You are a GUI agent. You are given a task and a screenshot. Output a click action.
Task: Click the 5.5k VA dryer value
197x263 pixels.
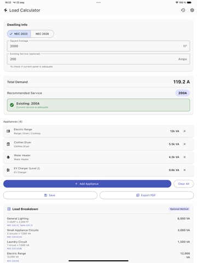[174, 144]
